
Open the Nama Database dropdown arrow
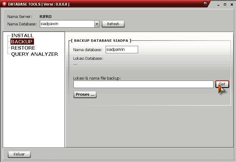pos(97,24)
